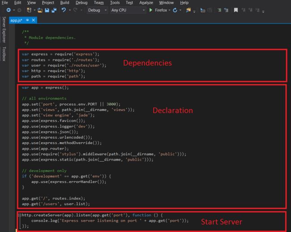Close the app.js tab
291x232 pixels.
[x=33, y=20]
